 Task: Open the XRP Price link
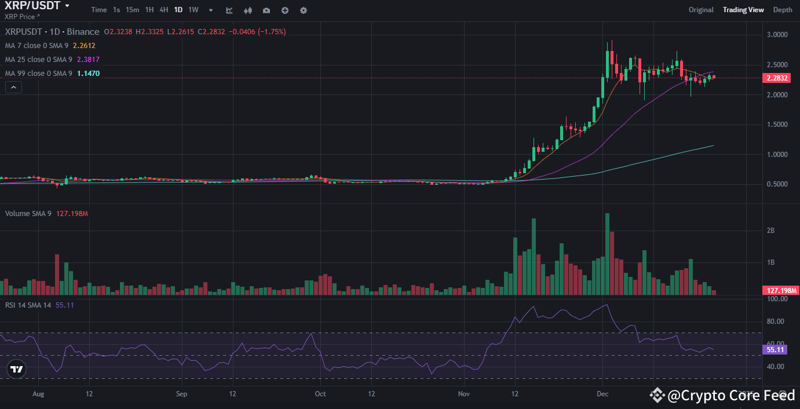(22, 17)
